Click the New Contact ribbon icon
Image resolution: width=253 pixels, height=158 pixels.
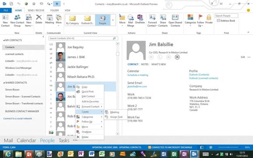pos(5,20)
